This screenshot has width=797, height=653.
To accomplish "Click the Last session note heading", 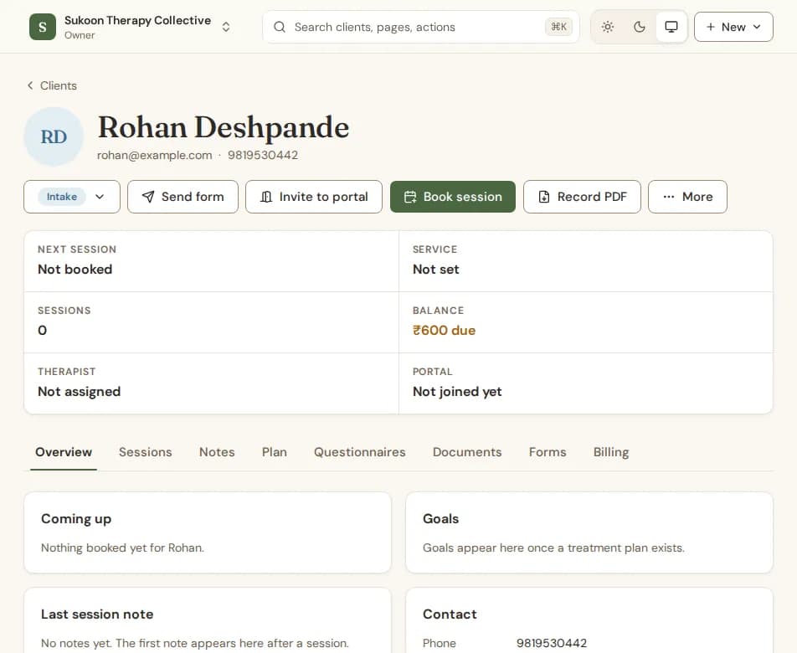I will coord(97,614).
